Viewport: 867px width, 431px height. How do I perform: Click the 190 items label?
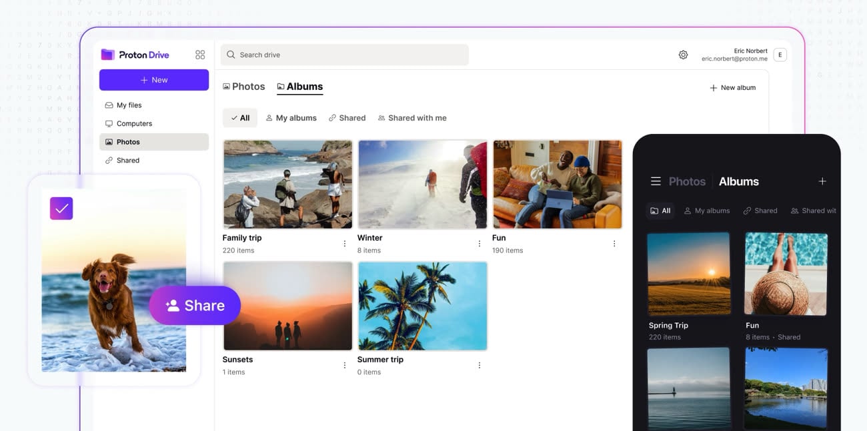tap(508, 250)
